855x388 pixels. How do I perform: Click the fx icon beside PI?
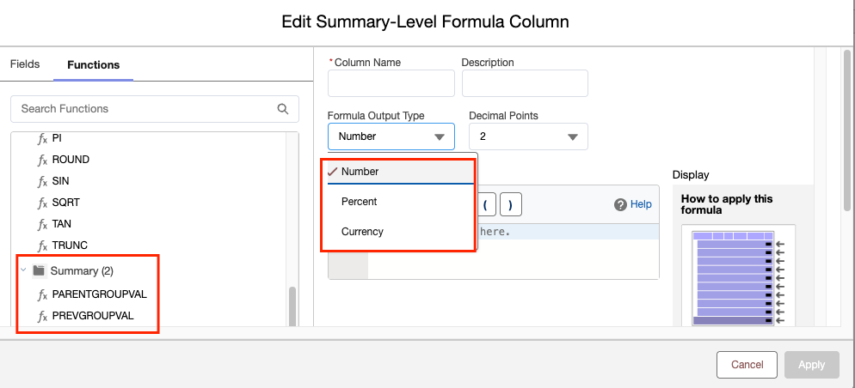tap(42, 139)
